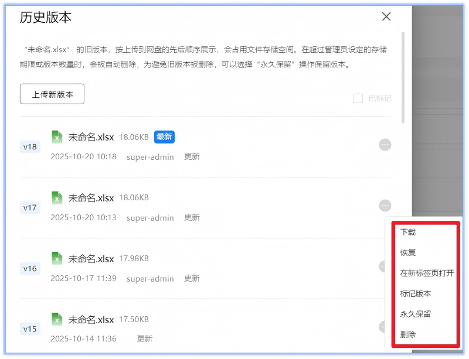Click the v15 version badge

(x=30, y=329)
